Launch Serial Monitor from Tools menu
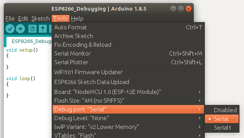Viewport: 244px width, 138px height. click(x=128, y=54)
